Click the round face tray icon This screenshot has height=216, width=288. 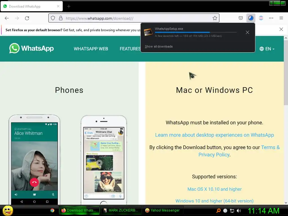pos(225,211)
